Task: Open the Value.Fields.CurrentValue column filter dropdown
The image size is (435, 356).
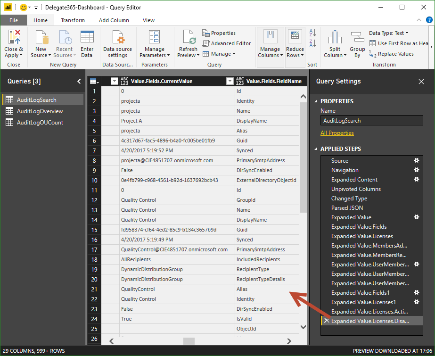Action: coord(230,81)
